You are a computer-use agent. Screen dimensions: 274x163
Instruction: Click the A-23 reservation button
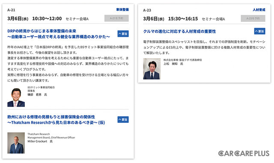click(x=253, y=18)
